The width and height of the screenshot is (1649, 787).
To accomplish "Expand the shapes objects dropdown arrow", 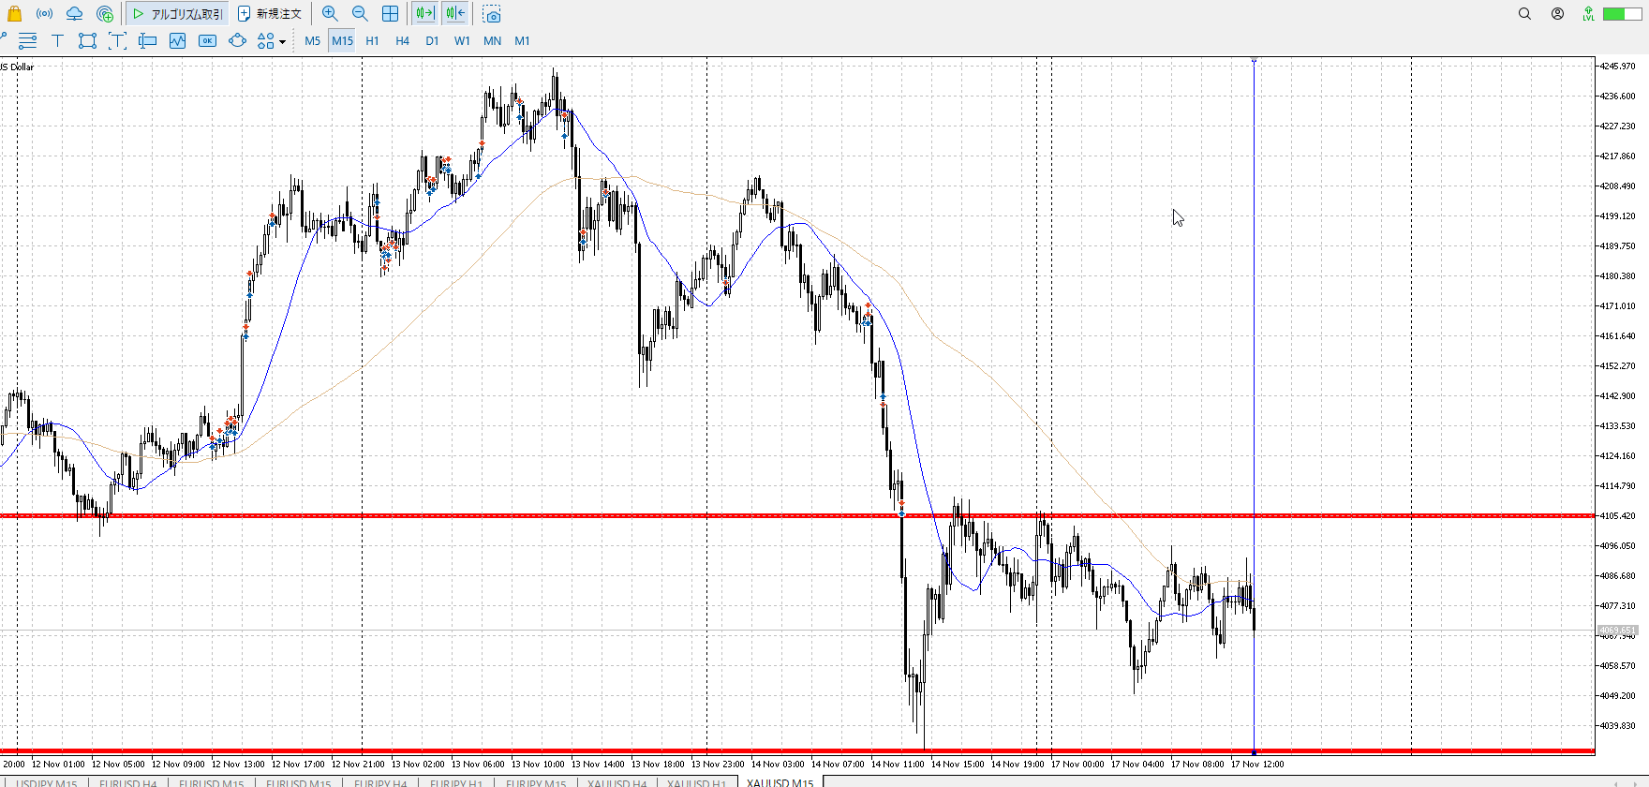I will 282,41.
